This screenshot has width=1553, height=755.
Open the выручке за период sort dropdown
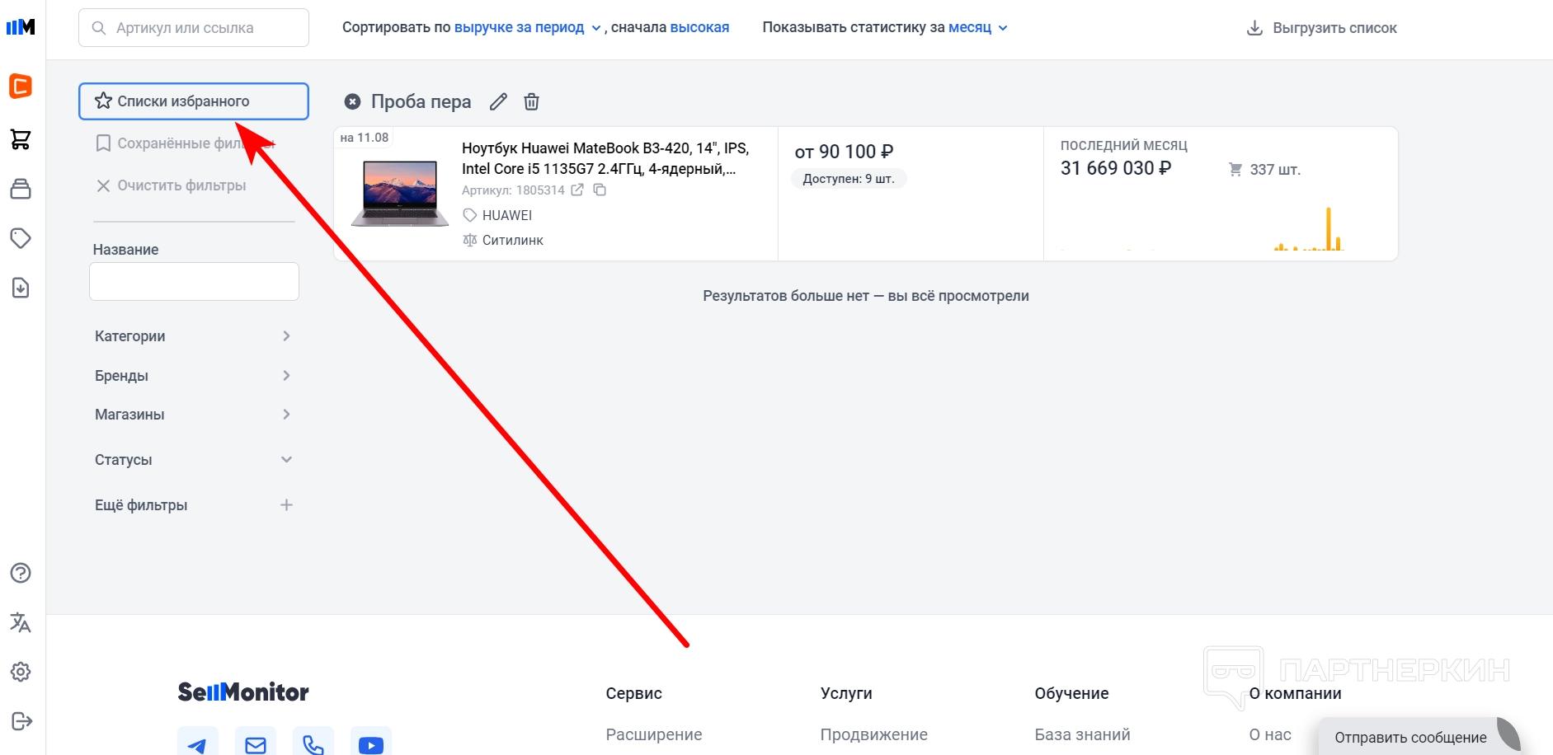[528, 27]
